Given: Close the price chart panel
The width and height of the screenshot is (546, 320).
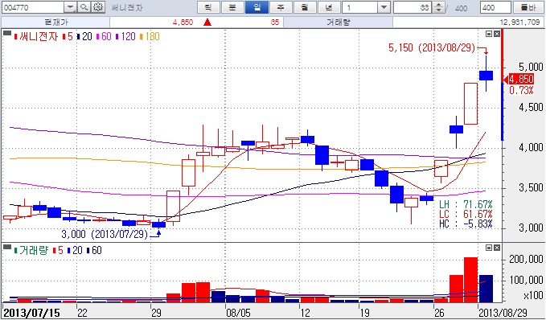Looking at the screenshot, I should pos(497,34).
